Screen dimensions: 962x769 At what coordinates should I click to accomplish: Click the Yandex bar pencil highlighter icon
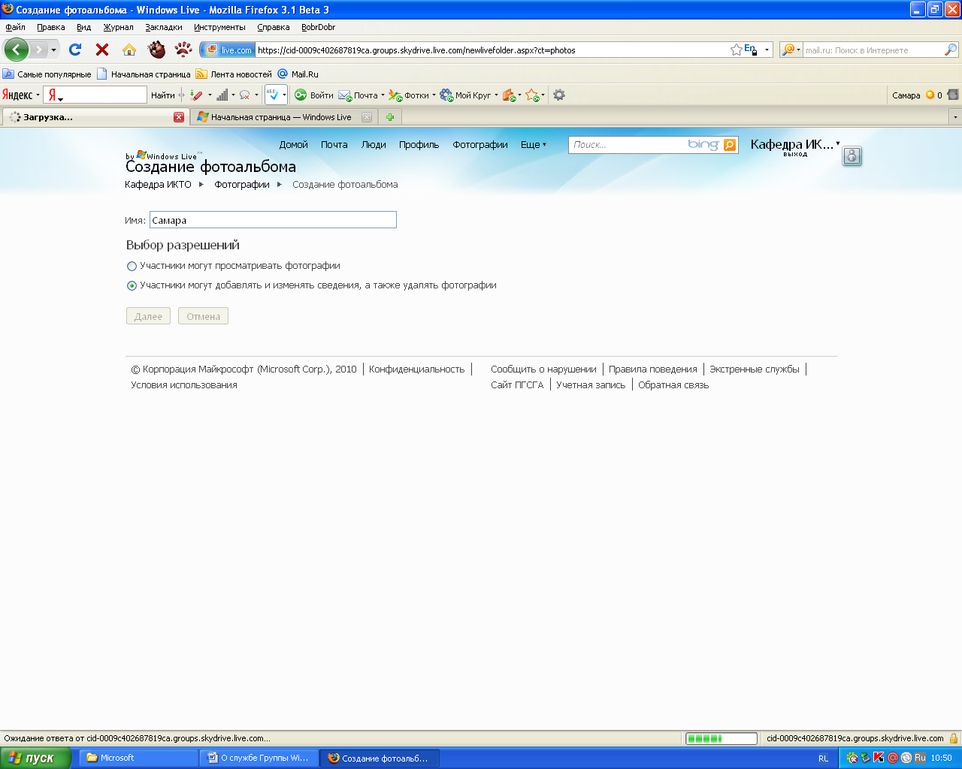[196, 95]
